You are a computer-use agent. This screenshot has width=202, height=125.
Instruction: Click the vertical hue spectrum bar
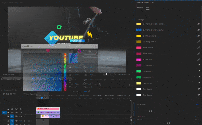[x=65, y=72]
